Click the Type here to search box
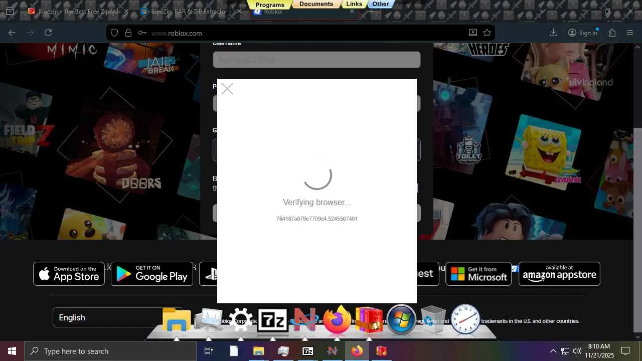642x361 pixels. click(x=110, y=351)
